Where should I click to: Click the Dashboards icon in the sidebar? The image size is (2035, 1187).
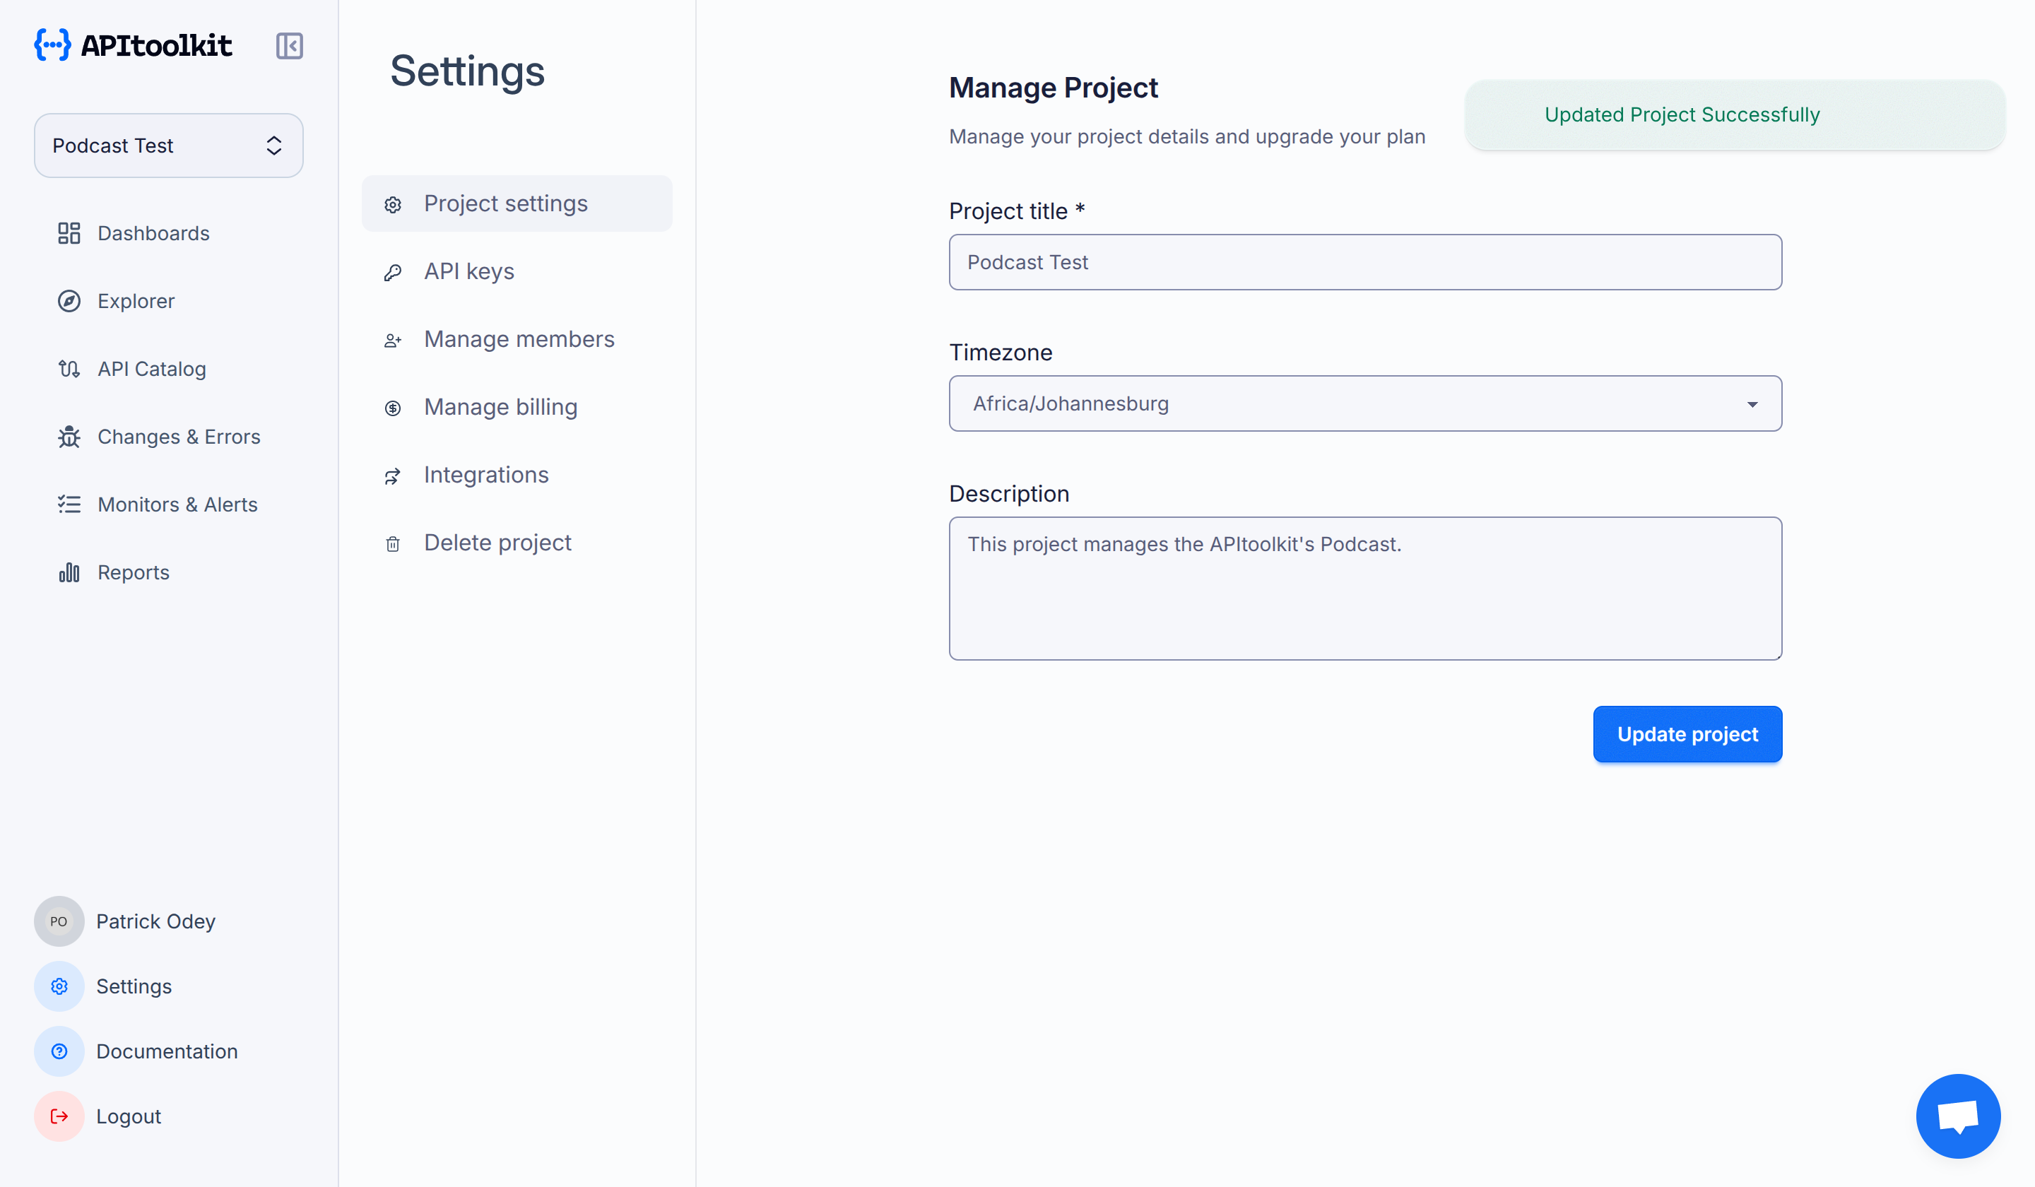click(69, 233)
